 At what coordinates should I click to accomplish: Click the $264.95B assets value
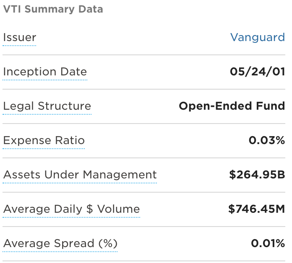click(x=257, y=175)
